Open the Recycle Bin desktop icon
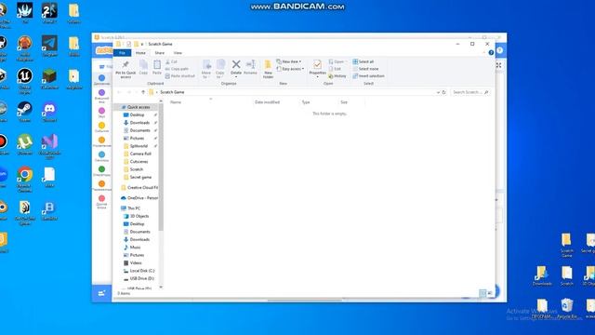The image size is (595, 335). [567, 308]
